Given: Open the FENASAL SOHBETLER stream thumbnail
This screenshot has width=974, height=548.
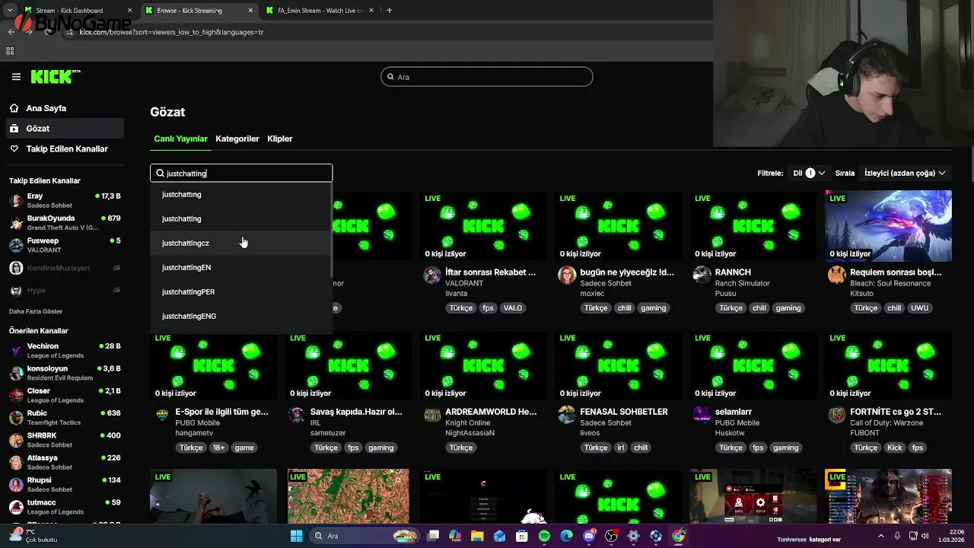Looking at the screenshot, I should click(619, 365).
